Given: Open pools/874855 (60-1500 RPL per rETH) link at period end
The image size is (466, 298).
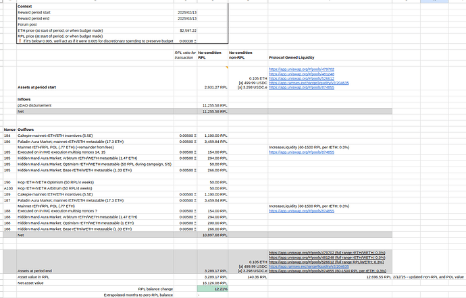Looking at the screenshot, I should 328,270.
